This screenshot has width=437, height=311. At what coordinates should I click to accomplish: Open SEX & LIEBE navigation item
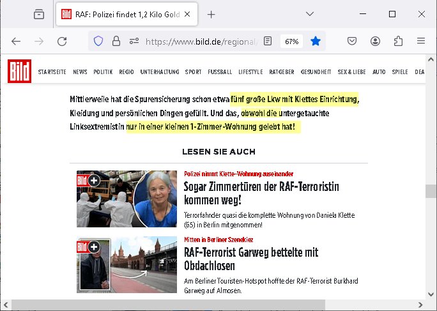point(352,72)
